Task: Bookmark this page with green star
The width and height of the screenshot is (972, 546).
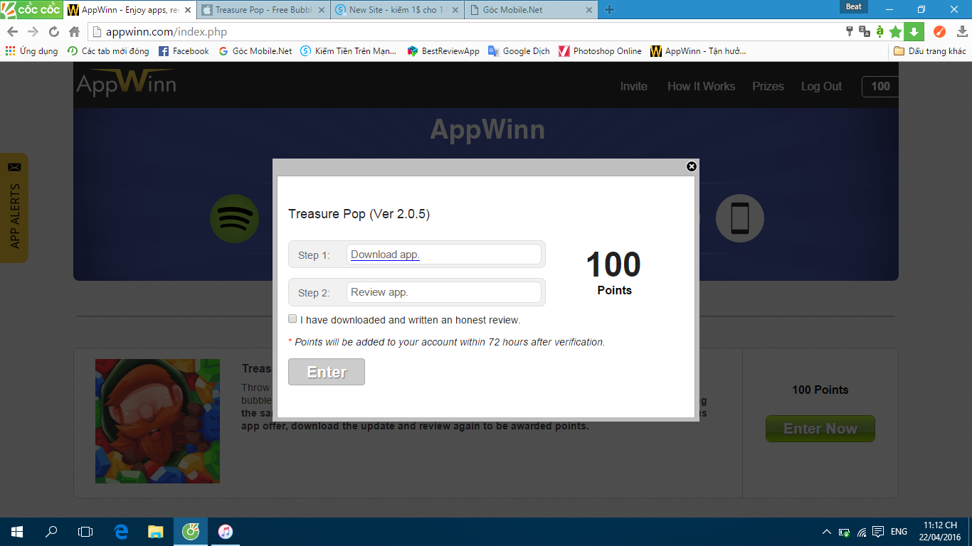Action: coord(895,31)
